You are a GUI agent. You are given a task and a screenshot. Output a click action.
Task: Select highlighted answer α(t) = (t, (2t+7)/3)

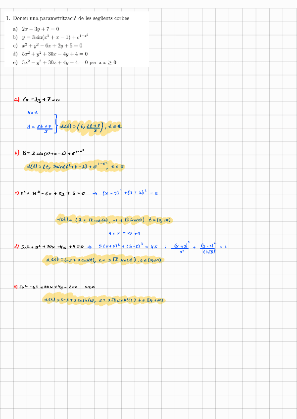pyautogui.click(x=91, y=127)
